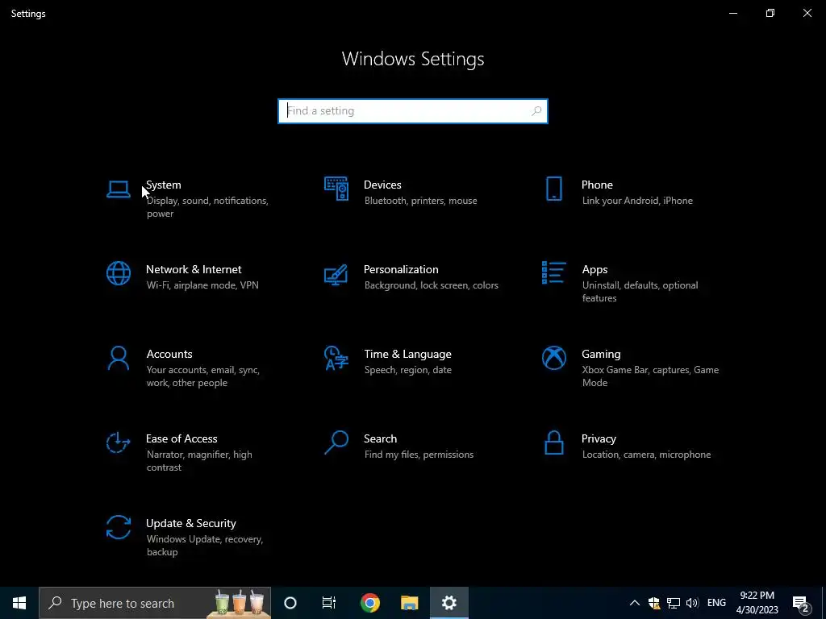826x619 pixels.
Task: Click the Update & Security heading
Action: coord(190,524)
